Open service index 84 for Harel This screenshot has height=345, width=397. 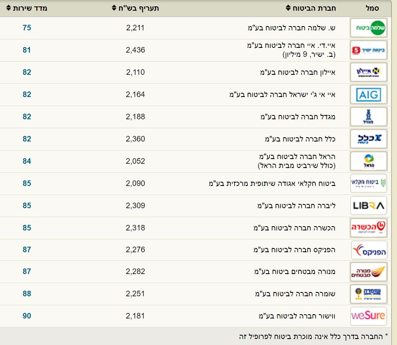(27, 161)
